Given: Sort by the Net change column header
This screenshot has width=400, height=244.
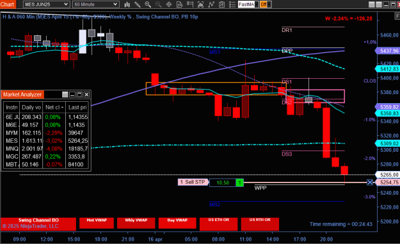Looking at the screenshot, I should pyautogui.click(x=54, y=107).
